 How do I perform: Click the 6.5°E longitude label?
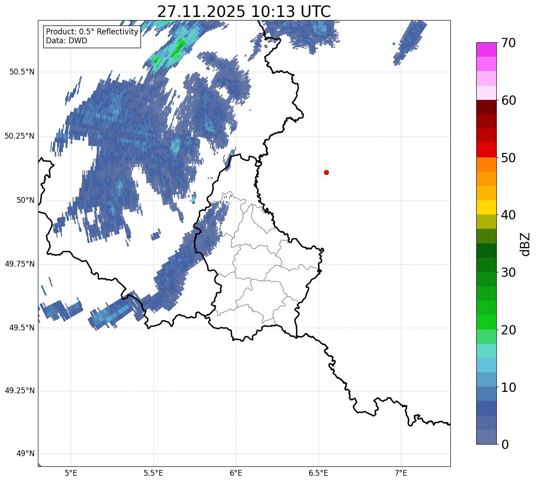pos(318,473)
